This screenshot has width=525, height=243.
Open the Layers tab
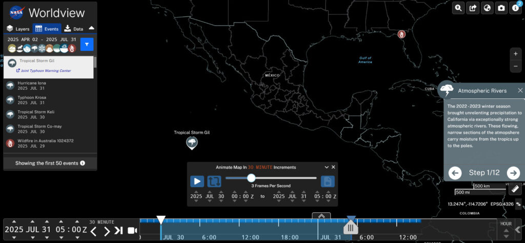point(18,29)
